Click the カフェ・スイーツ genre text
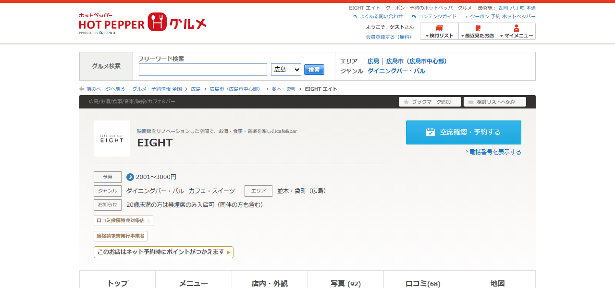Image resolution: width=615 pixels, height=288 pixels. pos(212,191)
